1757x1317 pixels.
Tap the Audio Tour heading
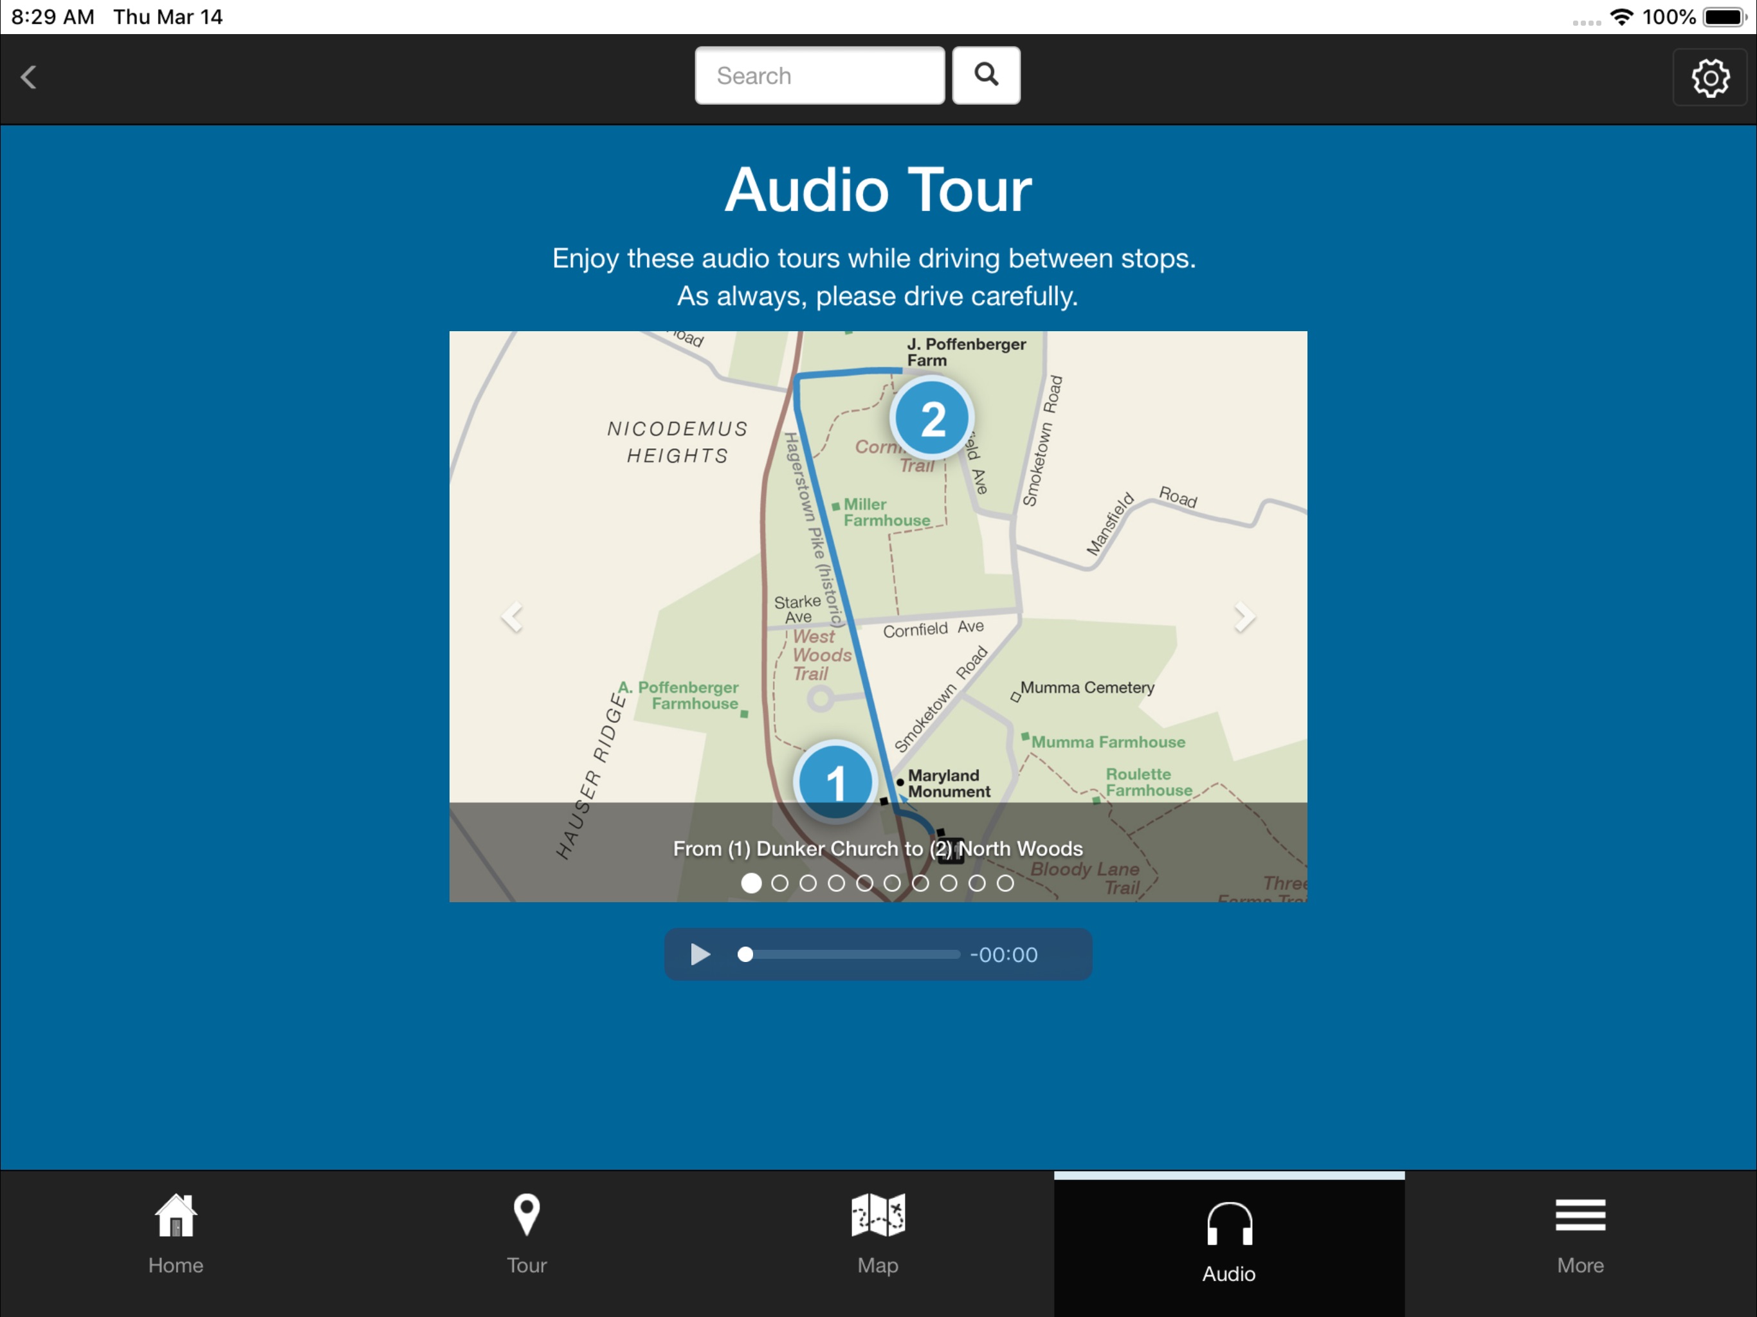click(x=878, y=190)
